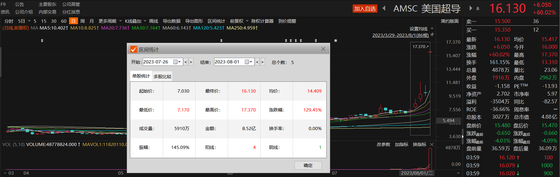560x177 pixels.
Task: Click the pin icon beside date range
Action: [x=432, y=35]
